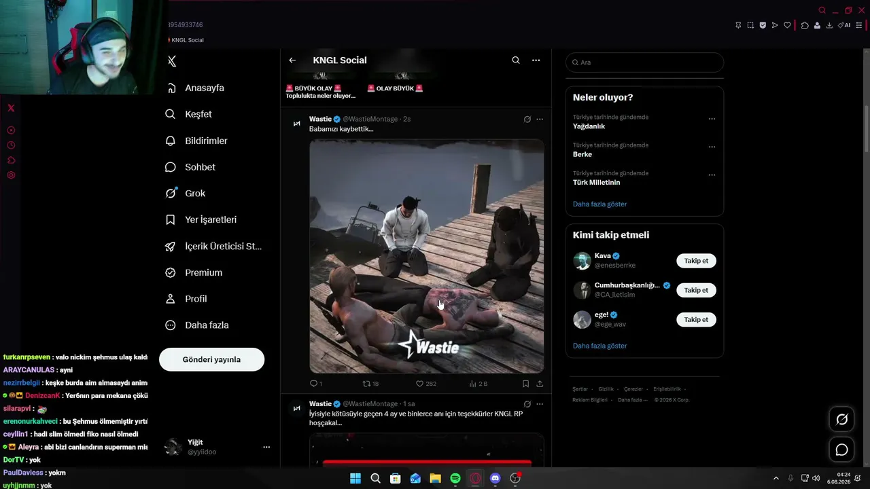Open the X shortcut in the browser sidebar
The image size is (870, 489).
[11, 108]
